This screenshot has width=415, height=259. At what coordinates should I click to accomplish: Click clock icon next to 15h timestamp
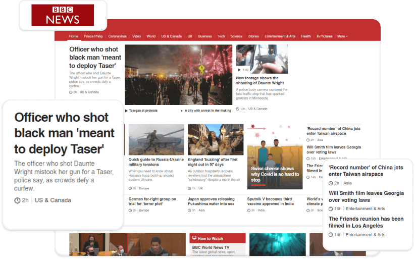(331, 209)
